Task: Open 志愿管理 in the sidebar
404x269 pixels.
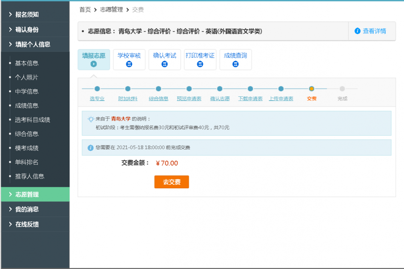Action: 27,194
